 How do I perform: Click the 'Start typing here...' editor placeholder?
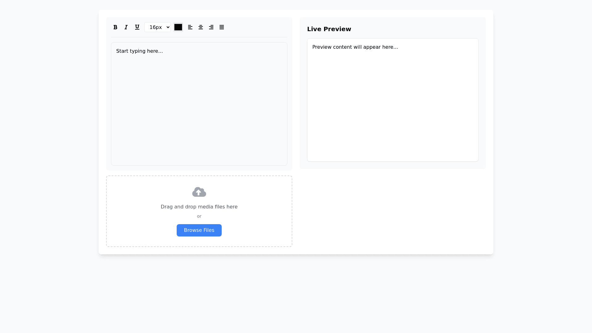[139, 51]
